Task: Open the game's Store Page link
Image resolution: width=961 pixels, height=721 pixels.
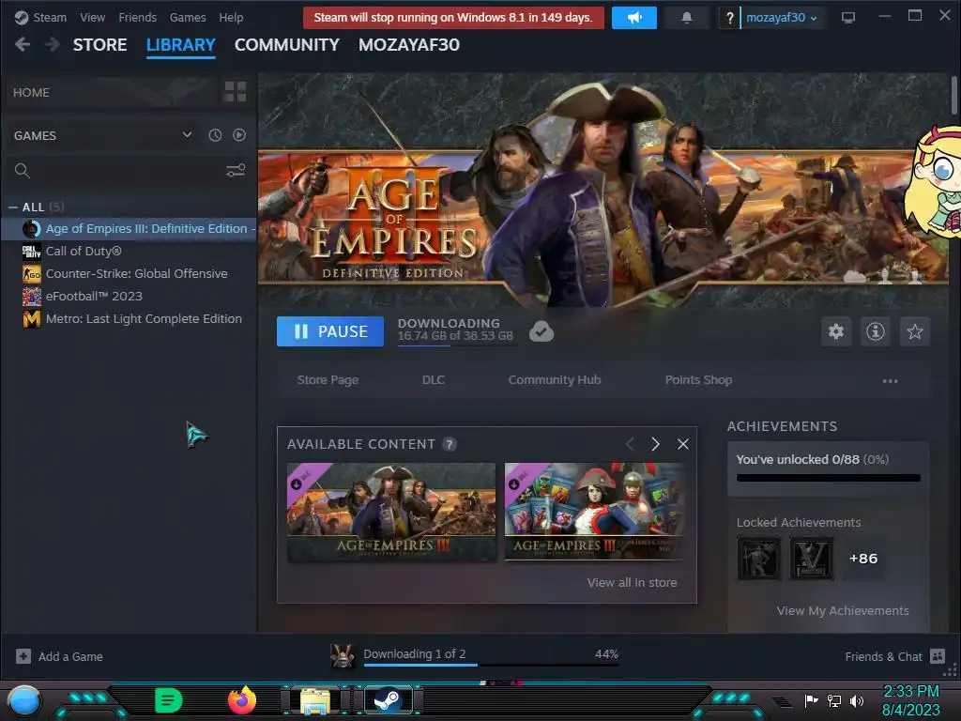Action: click(328, 380)
